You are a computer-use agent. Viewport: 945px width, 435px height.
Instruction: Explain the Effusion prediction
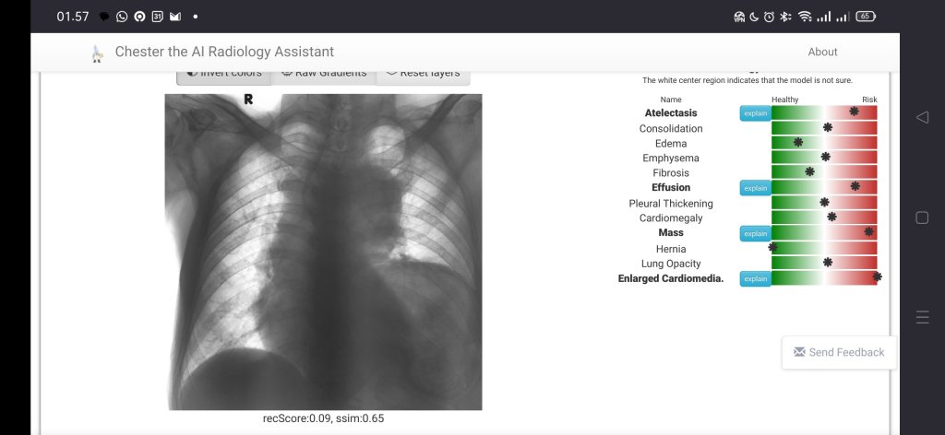tap(755, 188)
